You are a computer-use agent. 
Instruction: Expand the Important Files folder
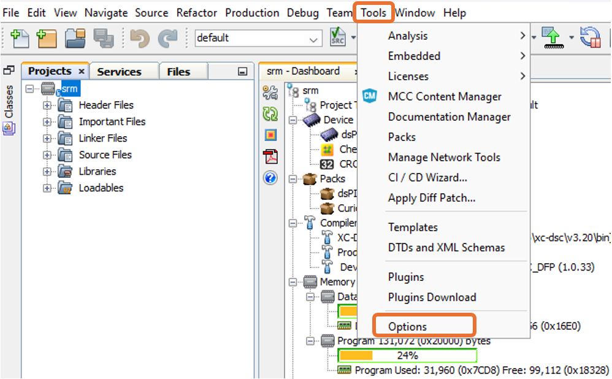click(x=47, y=122)
